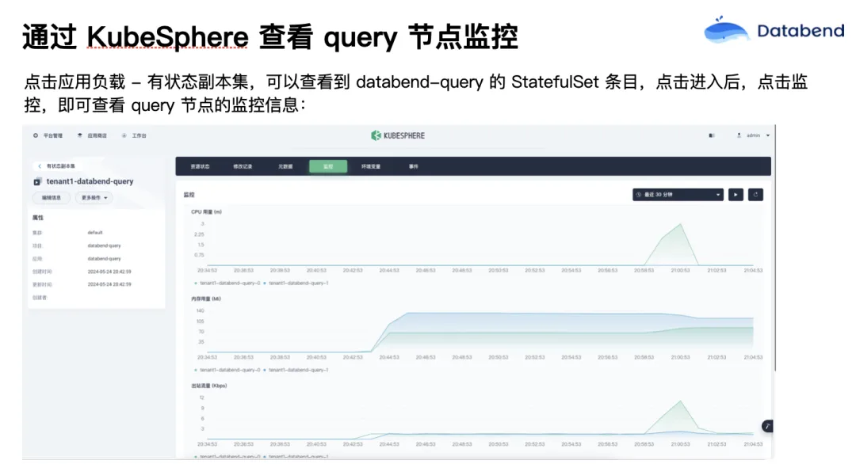
Task: Expand the admin account dropdown arrow
Action: point(768,135)
